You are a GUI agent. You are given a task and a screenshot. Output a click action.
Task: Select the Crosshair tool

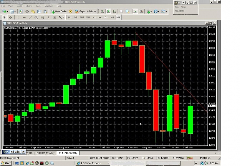click(11, 17)
